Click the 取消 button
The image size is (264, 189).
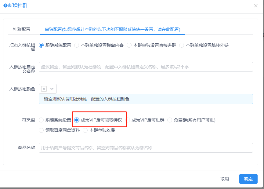[225, 179]
